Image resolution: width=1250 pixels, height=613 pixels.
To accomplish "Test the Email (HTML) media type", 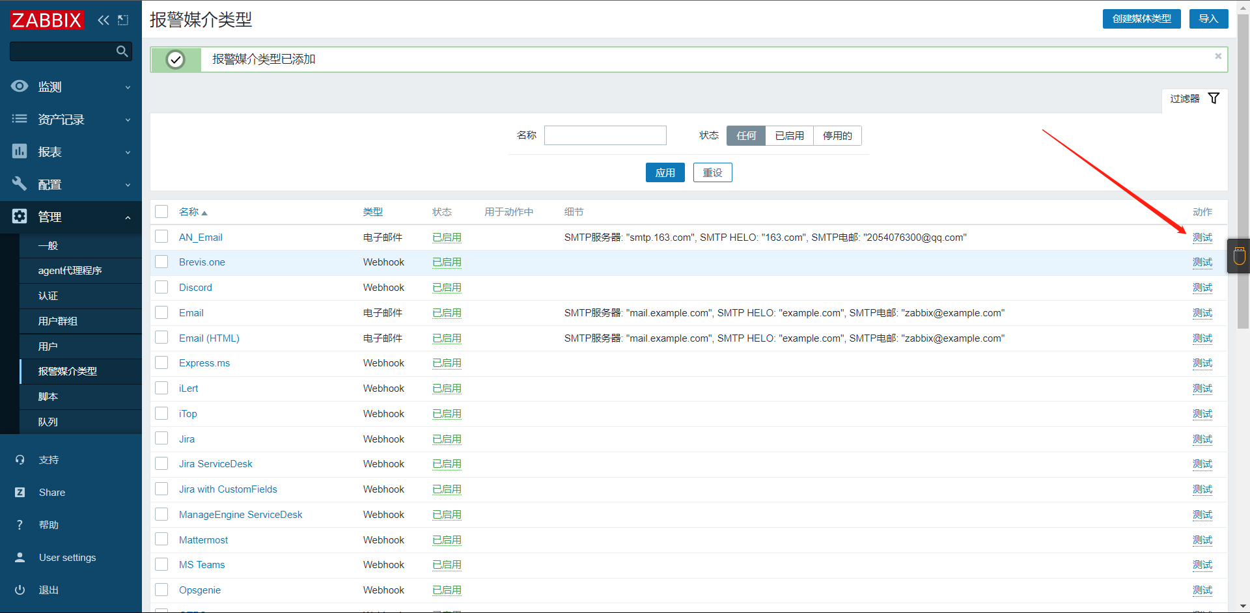I will point(1202,338).
